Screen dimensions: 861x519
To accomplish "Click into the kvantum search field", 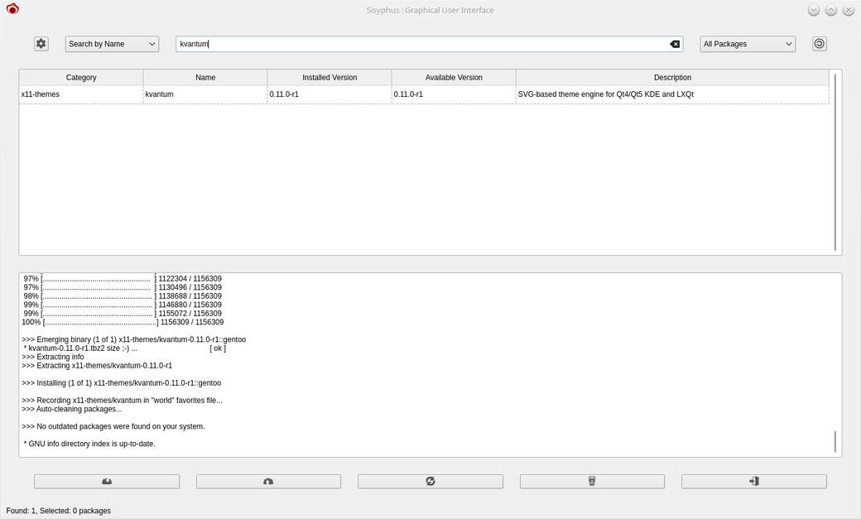I will click(x=430, y=44).
